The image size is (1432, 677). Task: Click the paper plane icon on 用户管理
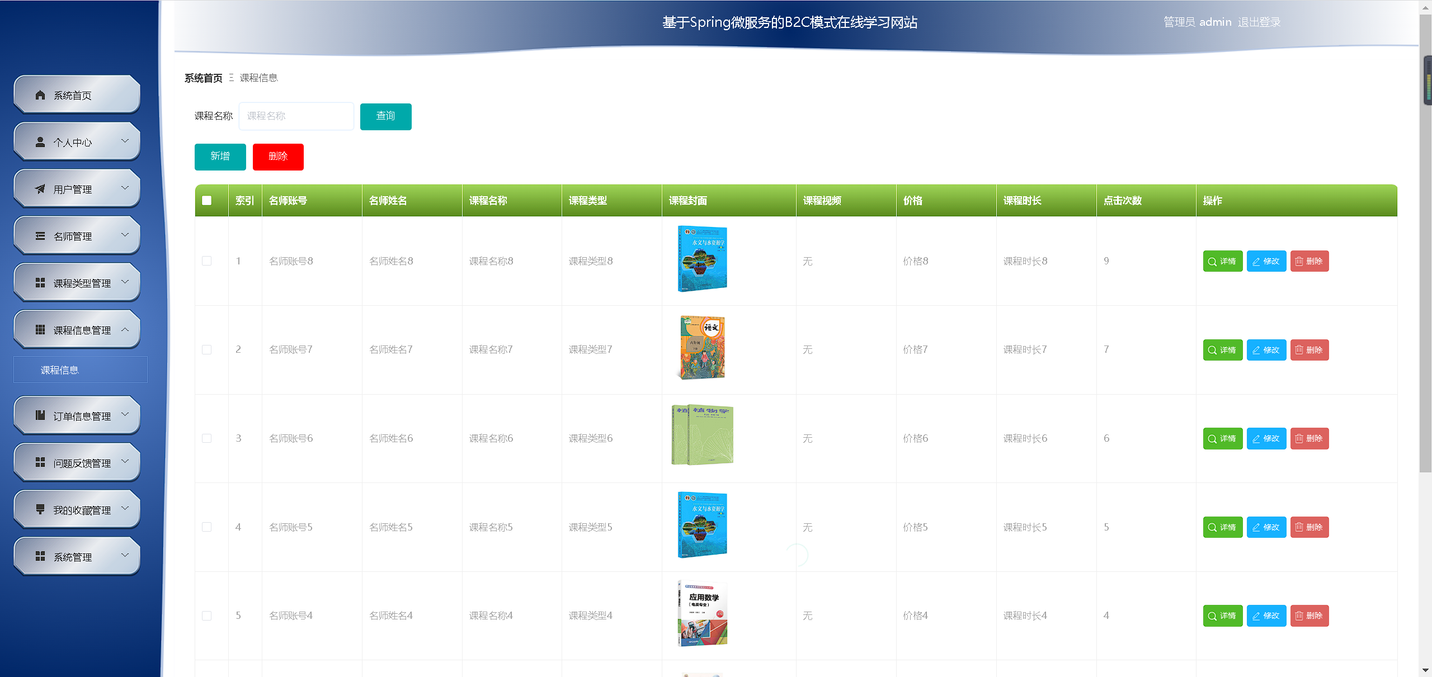click(x=40, y=188)
